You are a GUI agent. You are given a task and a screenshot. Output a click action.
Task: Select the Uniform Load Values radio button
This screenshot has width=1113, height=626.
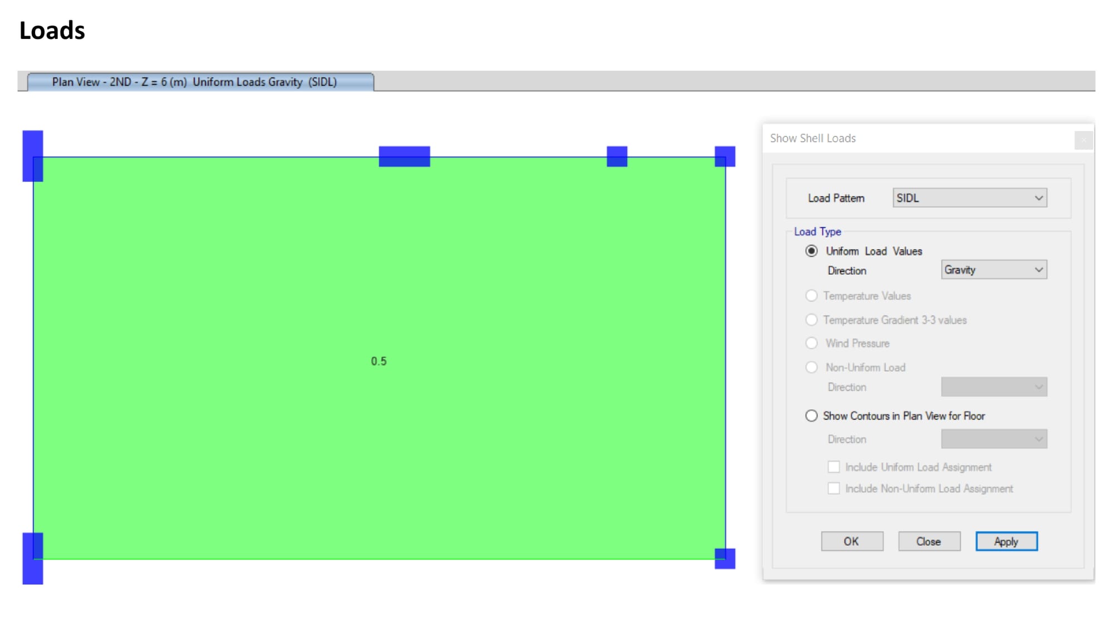(x=811, y=251)
